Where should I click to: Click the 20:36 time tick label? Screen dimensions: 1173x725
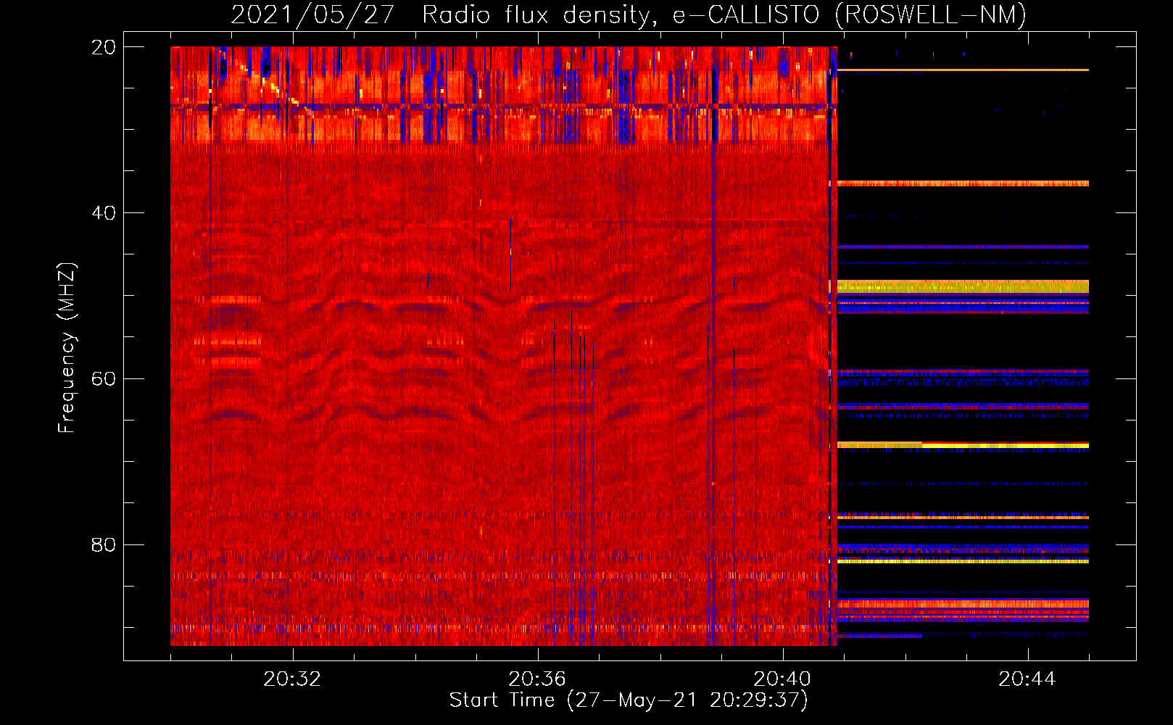[x=537, y=679]
